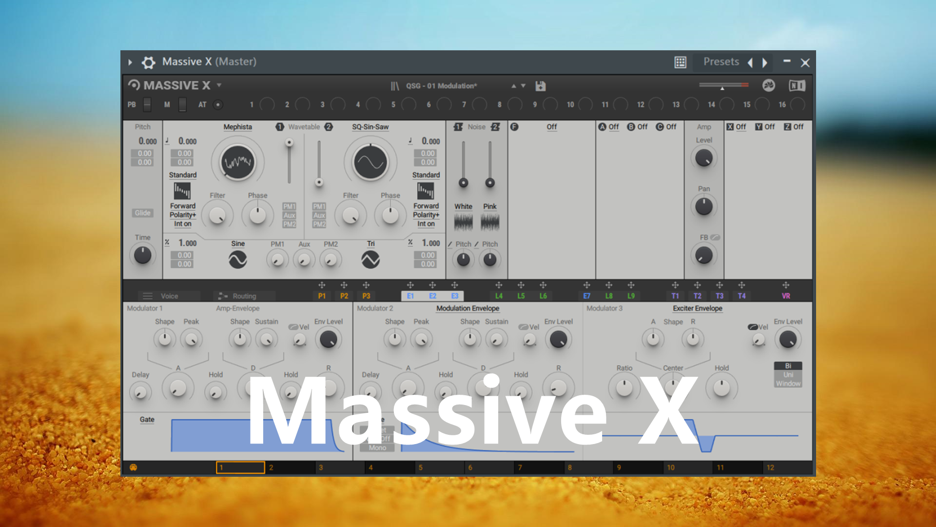Image resolution: width=936 pixels, height=527 pixels.
Task: Click the round performer icon near NI logo
Action: click(x=769, y=85)
